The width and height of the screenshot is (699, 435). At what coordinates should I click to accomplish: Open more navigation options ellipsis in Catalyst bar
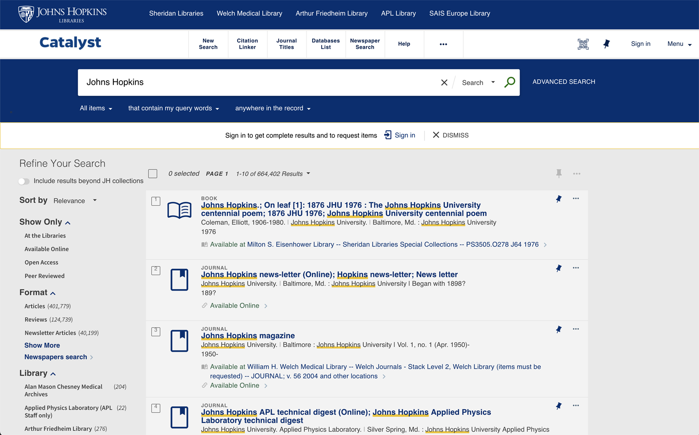443,44
